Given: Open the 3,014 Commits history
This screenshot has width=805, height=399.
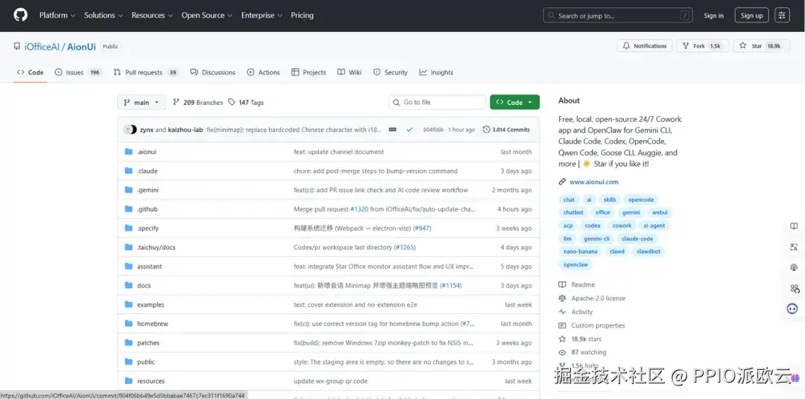Looking at the screenshot, I should (506, 130).
